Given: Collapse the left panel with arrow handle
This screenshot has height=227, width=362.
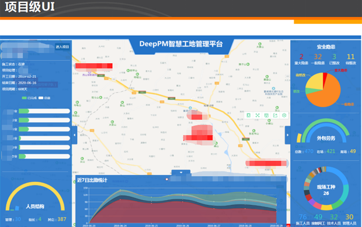Looking at the screenshot, I should pyautogui.click(x=74, y=135).
